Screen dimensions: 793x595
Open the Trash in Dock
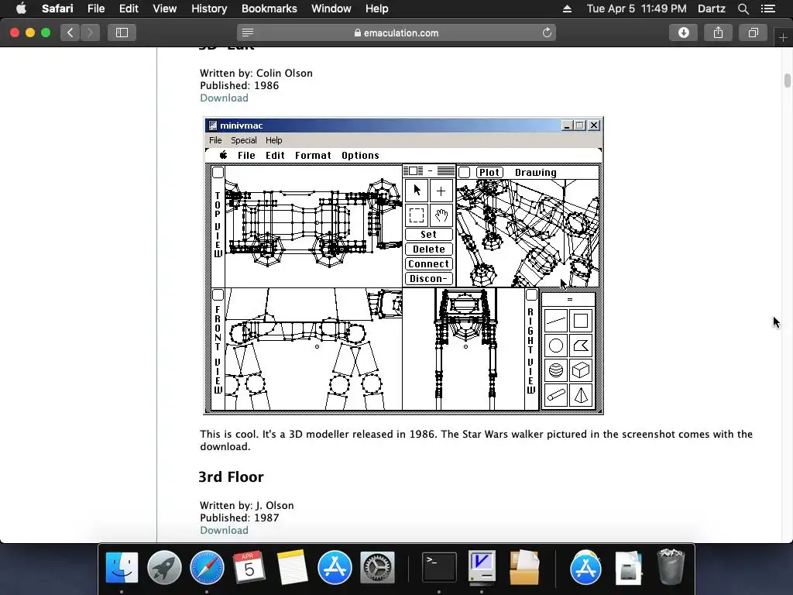671,566
